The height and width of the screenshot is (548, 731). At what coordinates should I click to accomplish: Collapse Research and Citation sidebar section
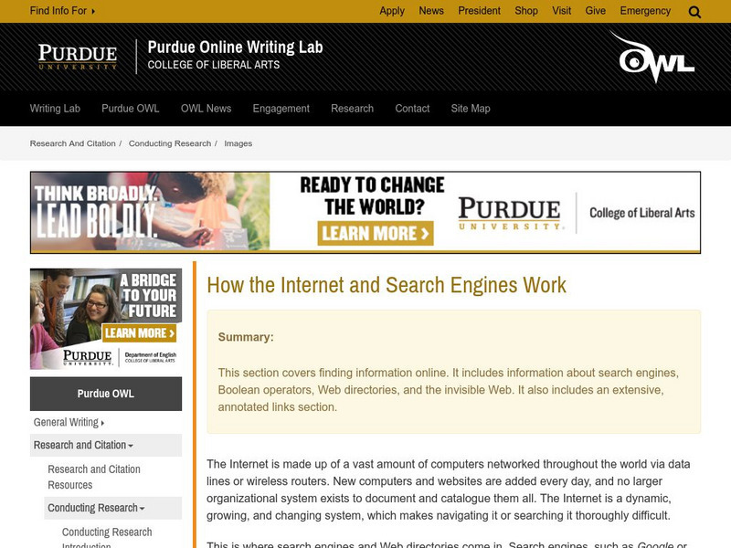83,445
